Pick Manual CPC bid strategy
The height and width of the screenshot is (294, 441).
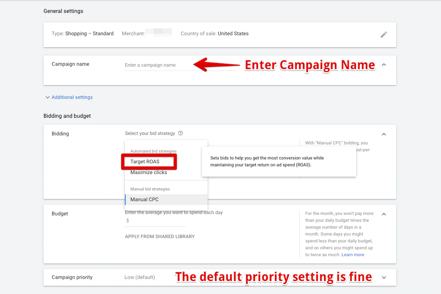pyautogui.click(x=145, y=199)
